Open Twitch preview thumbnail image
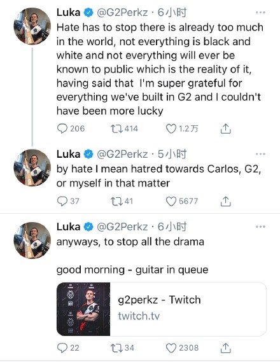 pyautogui.click(x=83, y=309)
